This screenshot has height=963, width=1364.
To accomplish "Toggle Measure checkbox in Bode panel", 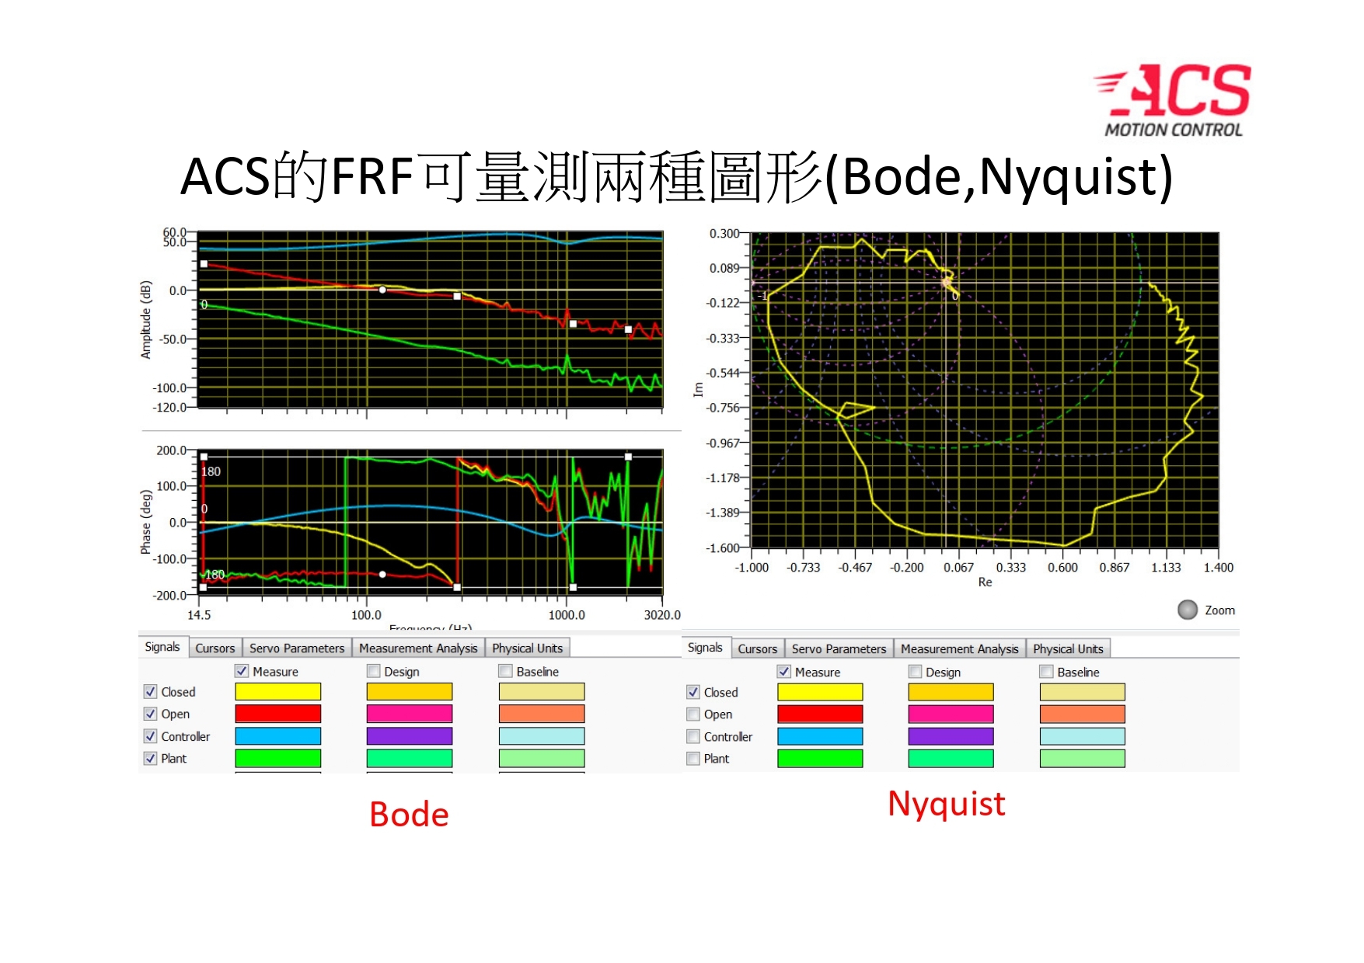I will [x=242, y=671].
